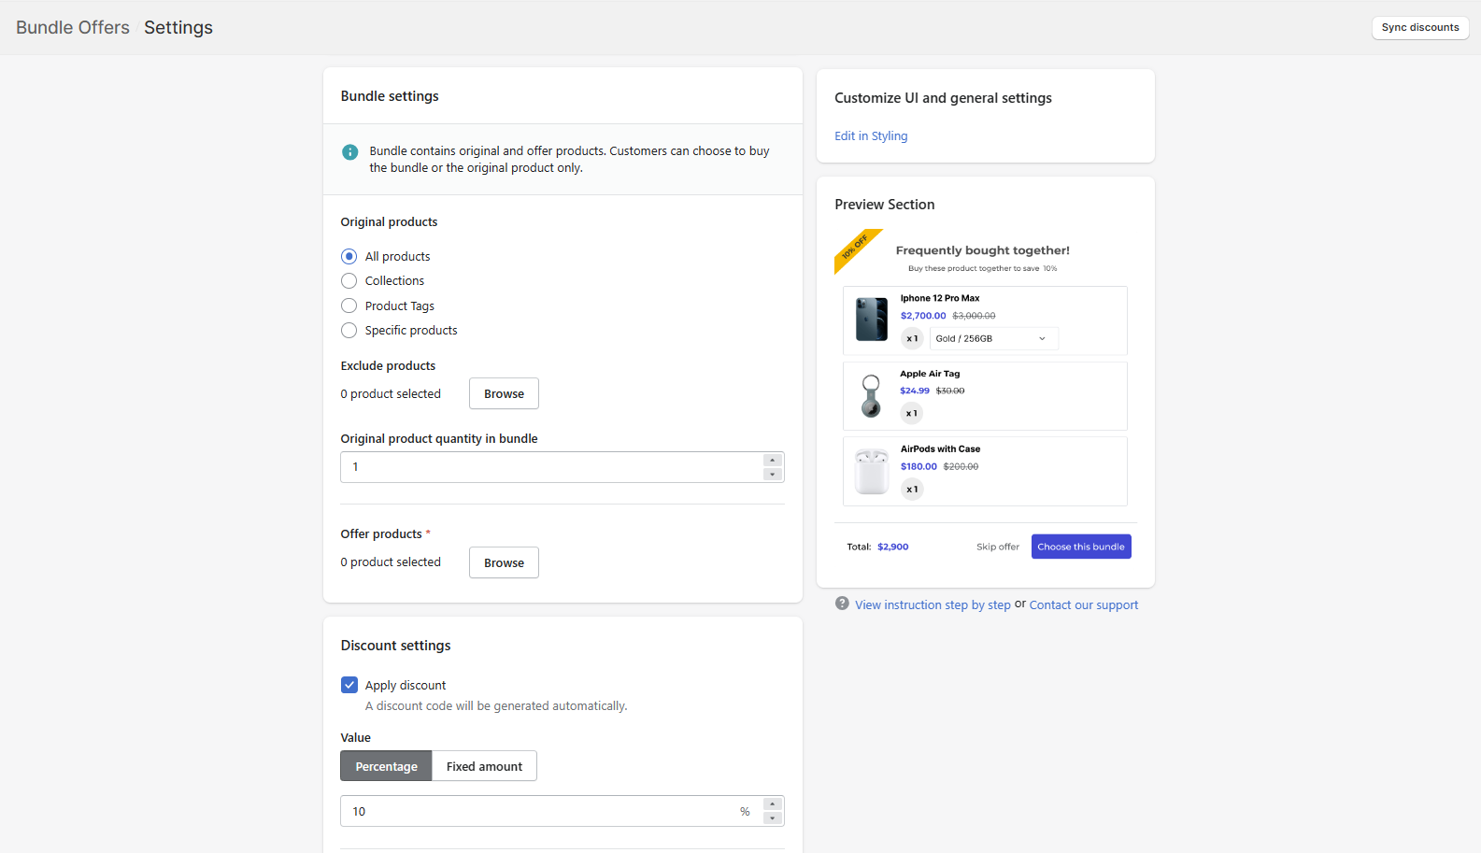This screenshot has height=853, width=1481.
Task: Open View instruction step by step link
Action: tap(933, 604)
